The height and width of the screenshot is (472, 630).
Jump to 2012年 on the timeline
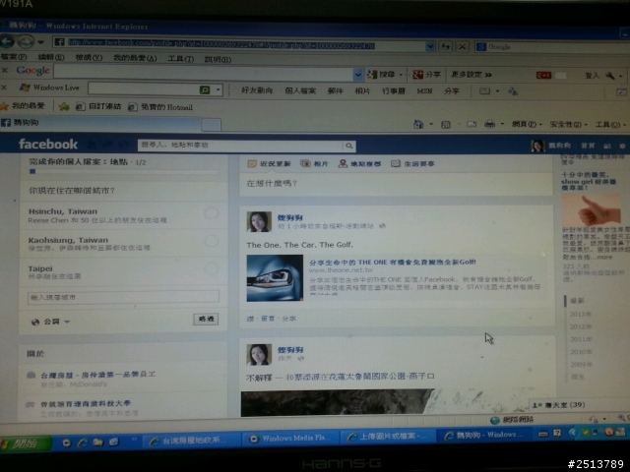pos(581,326)
